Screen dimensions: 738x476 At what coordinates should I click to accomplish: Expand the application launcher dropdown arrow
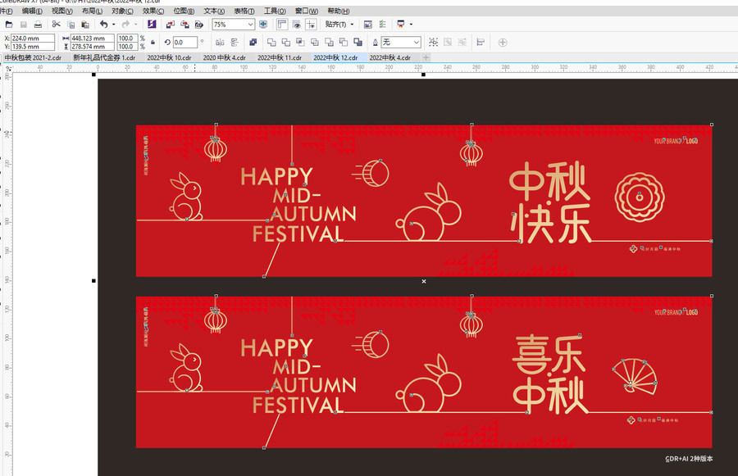411,25
